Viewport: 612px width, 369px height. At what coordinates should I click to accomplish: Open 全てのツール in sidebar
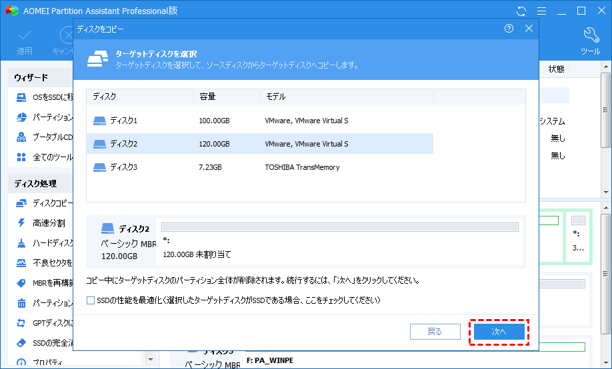tap(44, 157)
